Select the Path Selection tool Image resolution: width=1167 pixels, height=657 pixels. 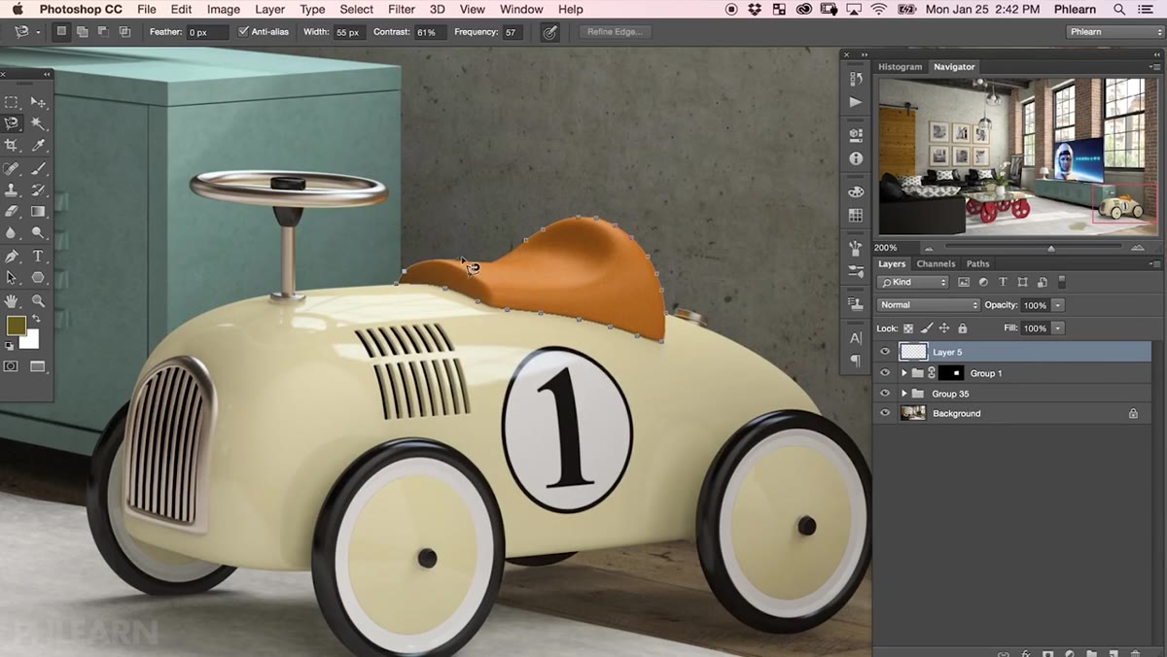coord(12,278)
